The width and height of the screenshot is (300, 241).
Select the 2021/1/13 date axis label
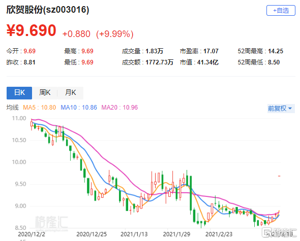pos(134,234)
